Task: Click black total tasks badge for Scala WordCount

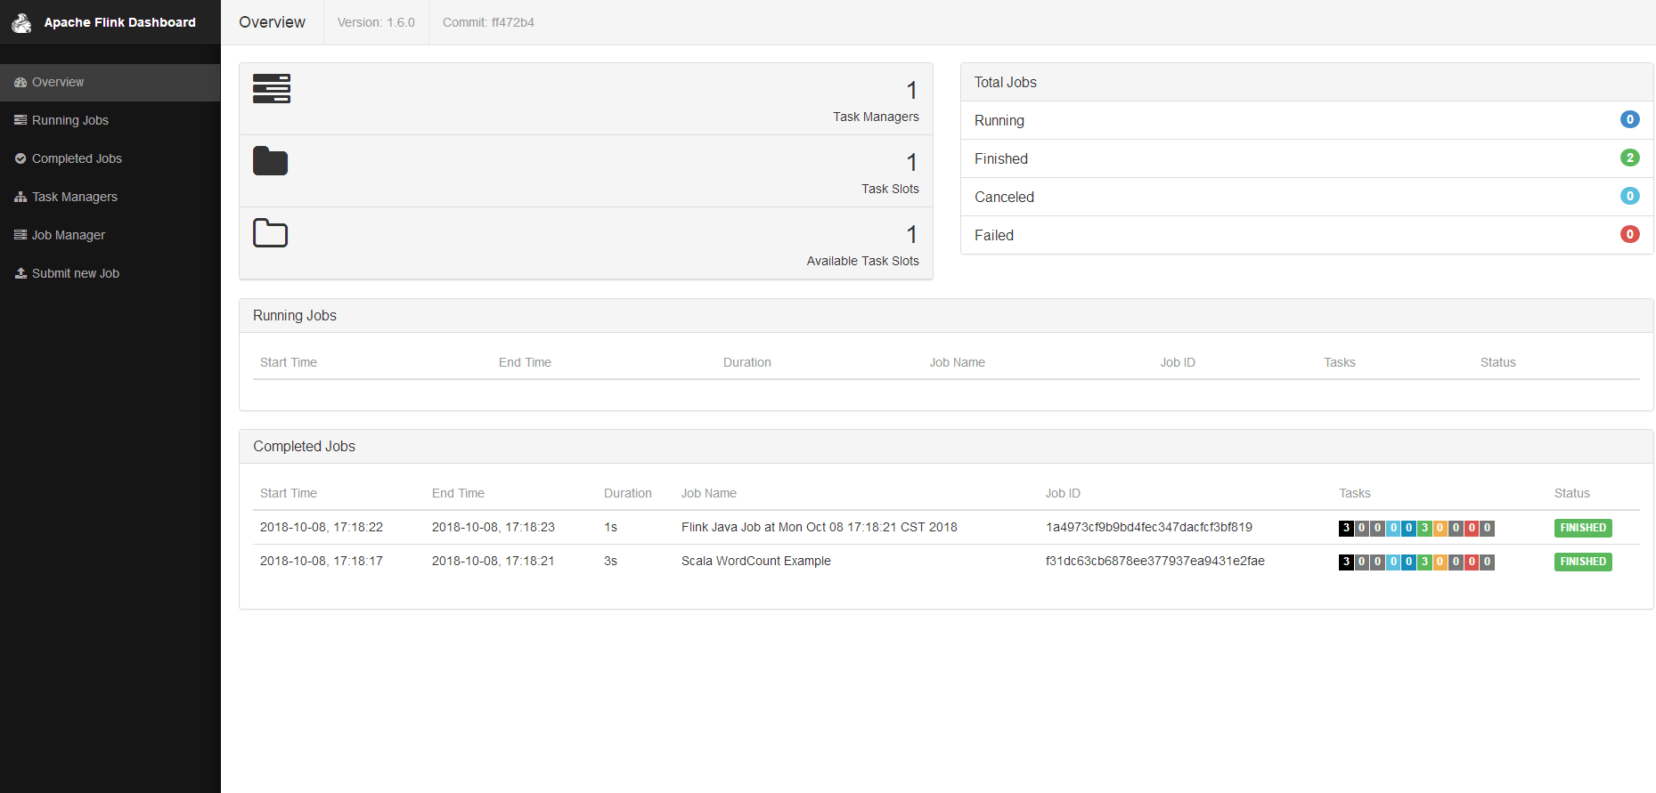Action: [x=1346, y=562]
